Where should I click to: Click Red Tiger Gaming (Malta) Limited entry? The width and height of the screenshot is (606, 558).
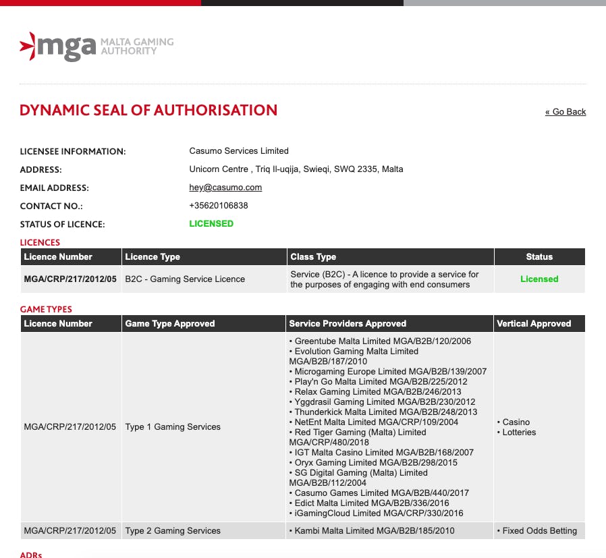point(358,437)
